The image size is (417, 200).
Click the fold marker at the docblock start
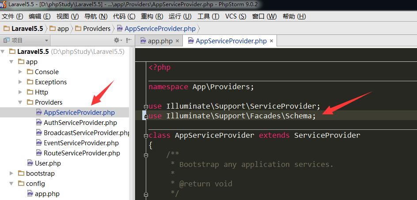[x=145, y=155]
